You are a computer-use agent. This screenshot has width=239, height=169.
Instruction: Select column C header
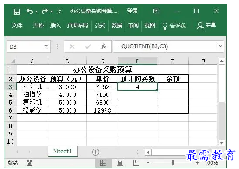[102, 61]
